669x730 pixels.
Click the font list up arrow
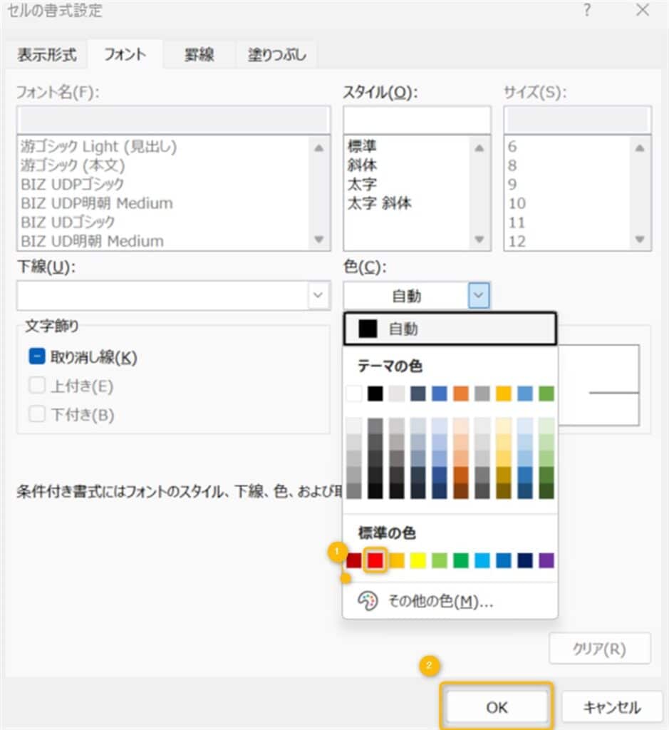pos(318,148)
